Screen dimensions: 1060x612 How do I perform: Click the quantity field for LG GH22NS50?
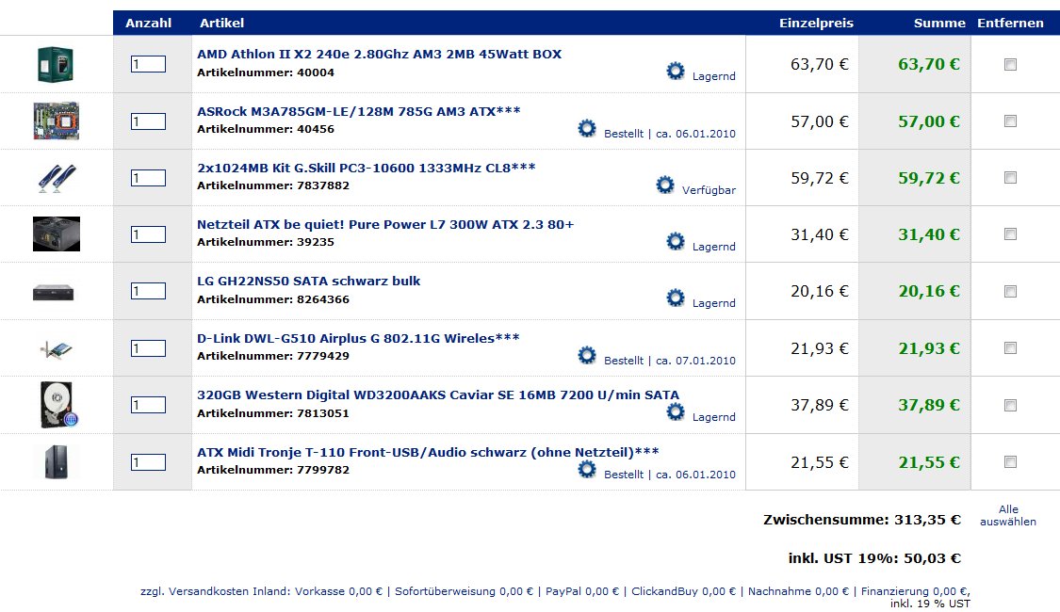coord(148,291)
